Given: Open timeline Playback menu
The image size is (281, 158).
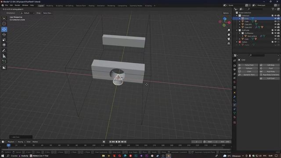Looking at the screenshot, I should pyautogui.click(x=12, y=142).
